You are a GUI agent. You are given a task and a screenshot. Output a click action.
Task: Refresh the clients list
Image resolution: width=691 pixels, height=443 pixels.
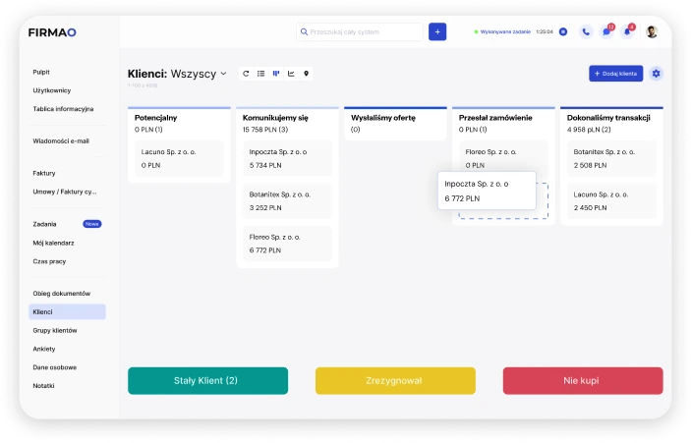(x=246, y=74)
